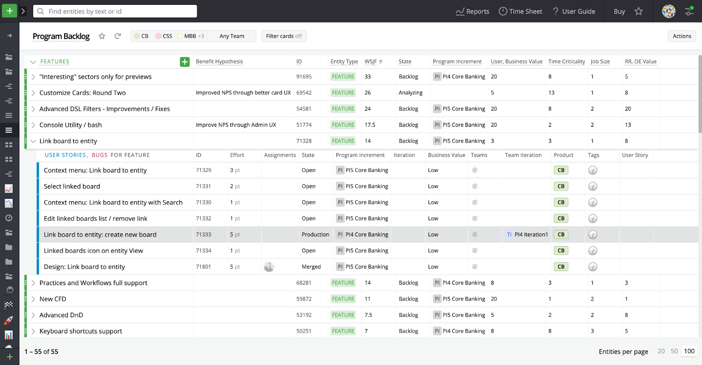Set entities per page to 50
The height and width of the screenshot is (365, 702).
674,351
